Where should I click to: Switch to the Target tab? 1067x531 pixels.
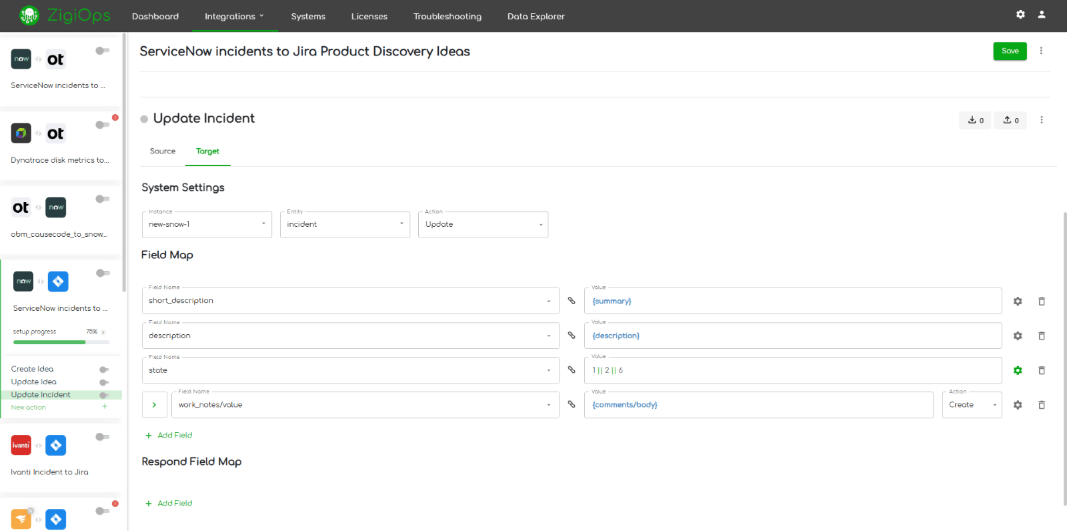[x=207, y=151]
